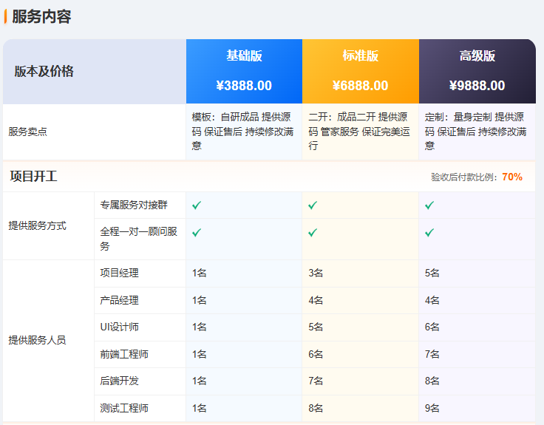Click the 服务卖点 row label
The height and width of the screenshot is (425, 544).
coord(27,132)
